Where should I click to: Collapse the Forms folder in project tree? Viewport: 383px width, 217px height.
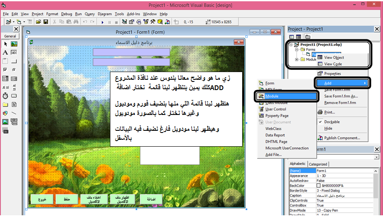tap(297, 50)
